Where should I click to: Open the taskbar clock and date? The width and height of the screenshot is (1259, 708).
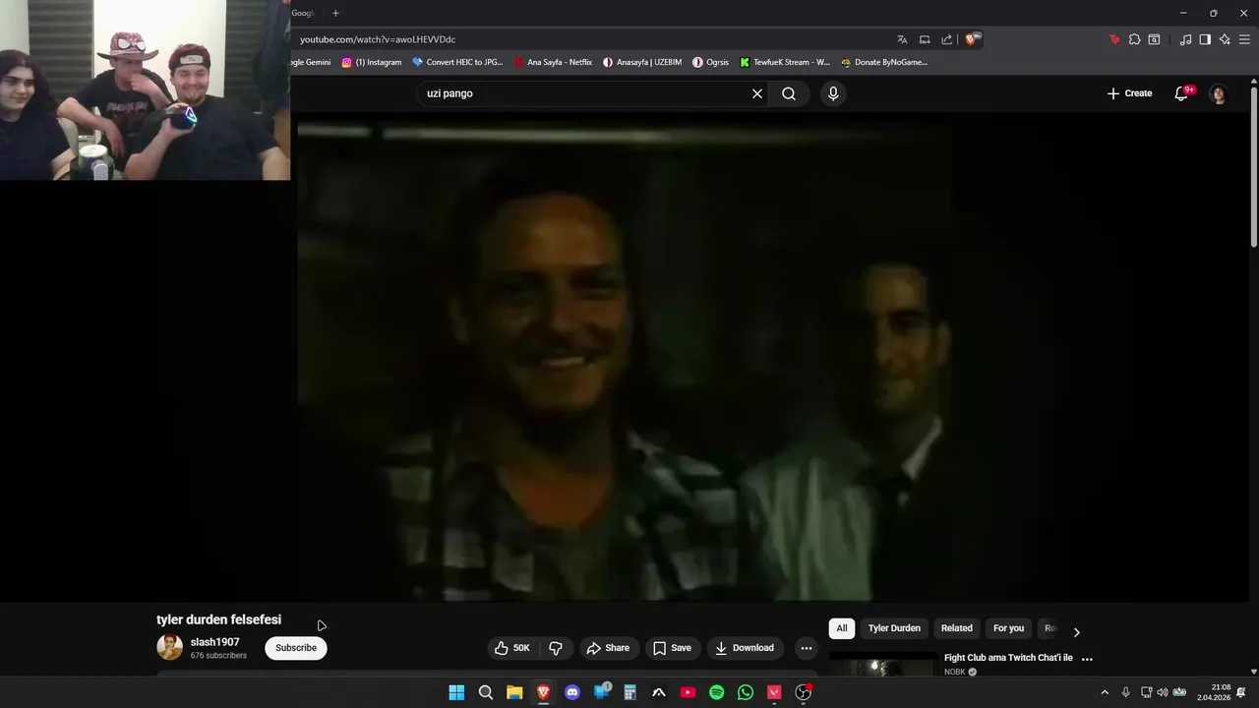click(x=1214, y=692)
